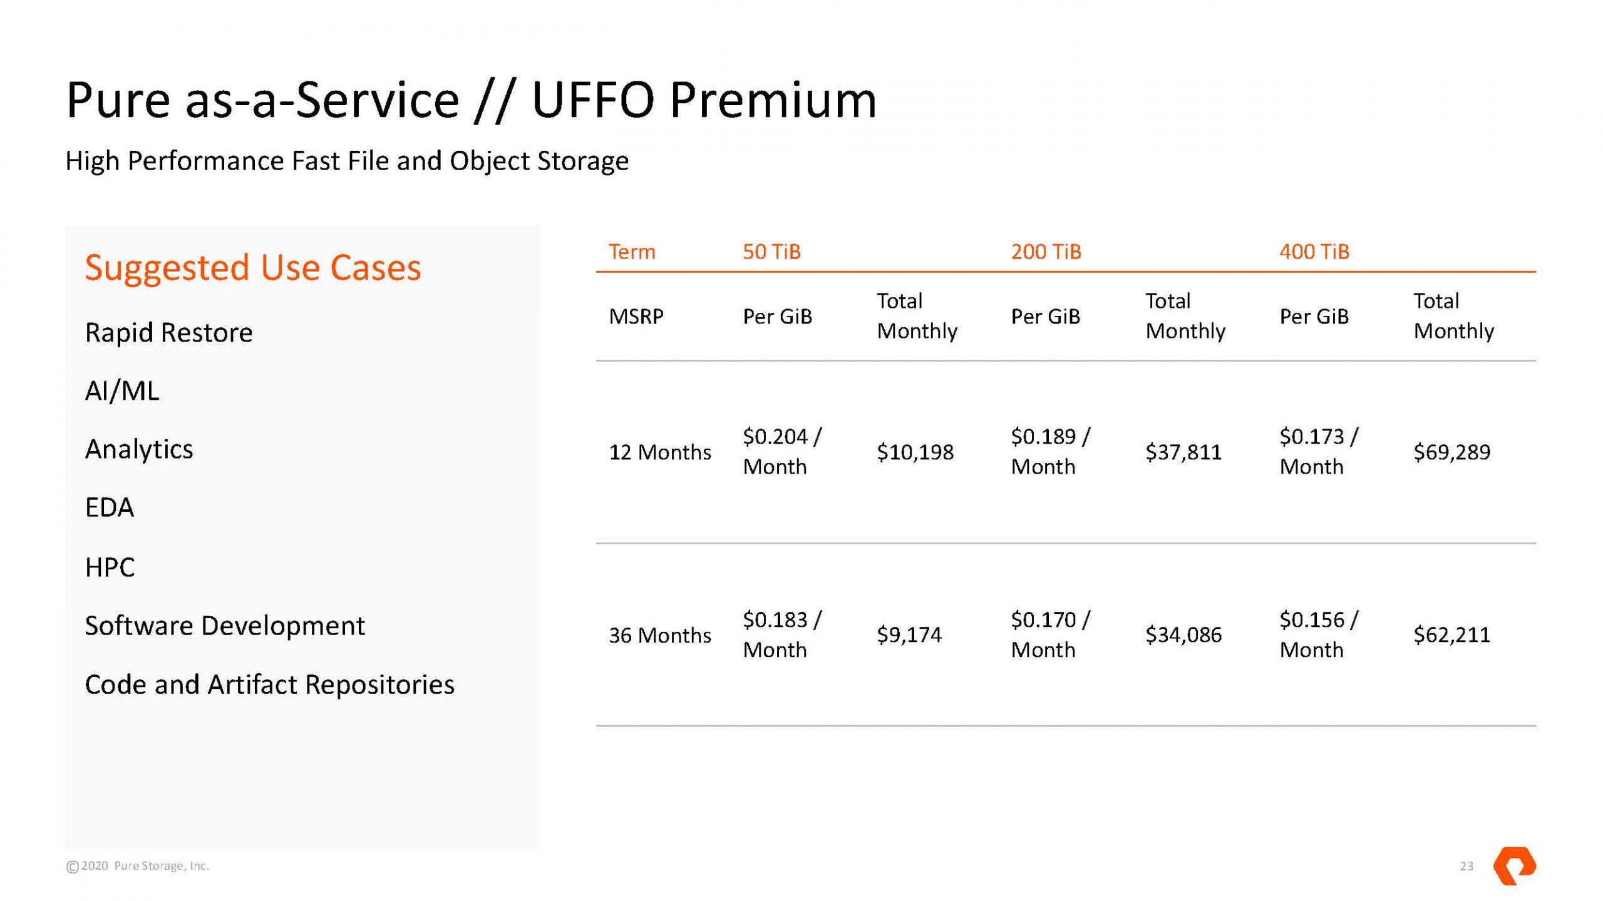Click the slide page number 23

pyautogui.click(x=1466, y=866)
